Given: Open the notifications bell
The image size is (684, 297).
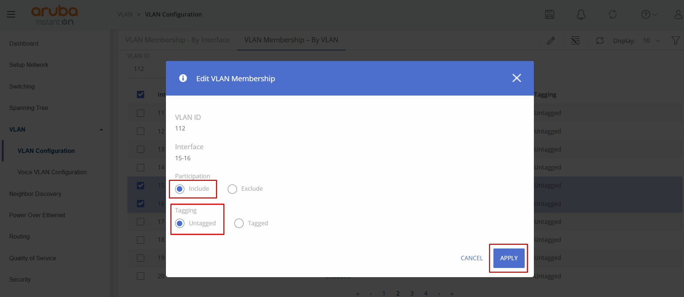Looking at the screenshot, I should pyautogui.click(x=581, y=14).
